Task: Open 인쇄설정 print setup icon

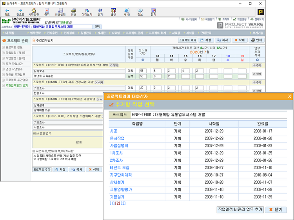Action: 60,12
